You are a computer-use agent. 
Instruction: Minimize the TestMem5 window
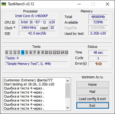[79, 4]
